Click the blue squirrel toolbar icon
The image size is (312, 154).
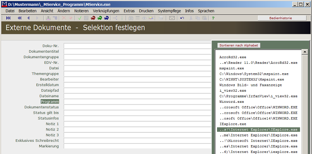[106, 18]
